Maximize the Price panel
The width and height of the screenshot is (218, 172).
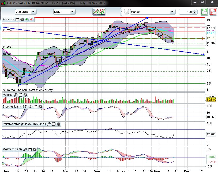[17, 20]
